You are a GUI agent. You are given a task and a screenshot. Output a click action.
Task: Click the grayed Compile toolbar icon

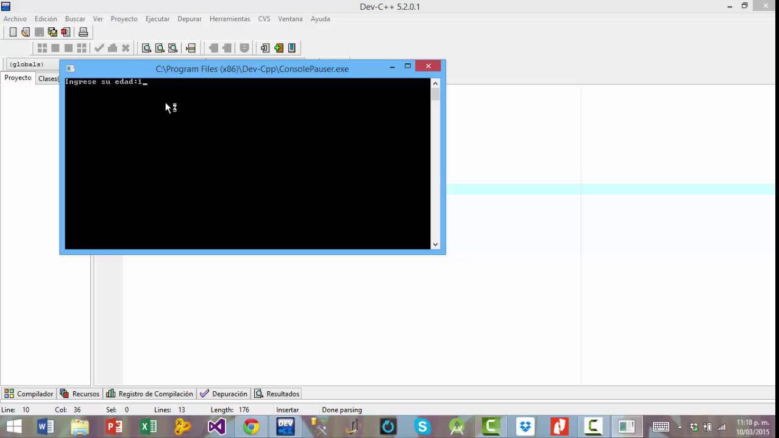pyautogui.click(x=42, y=48)
